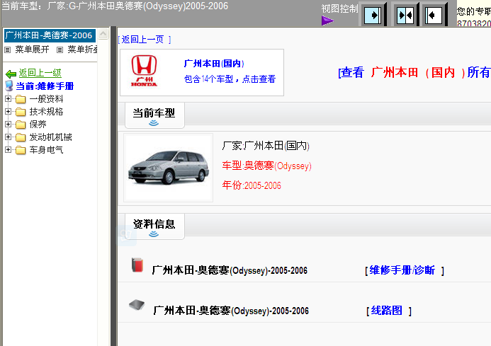
Task: Click the folder icon for 保养
Action: pyautogui.click(x=21, y=125)
